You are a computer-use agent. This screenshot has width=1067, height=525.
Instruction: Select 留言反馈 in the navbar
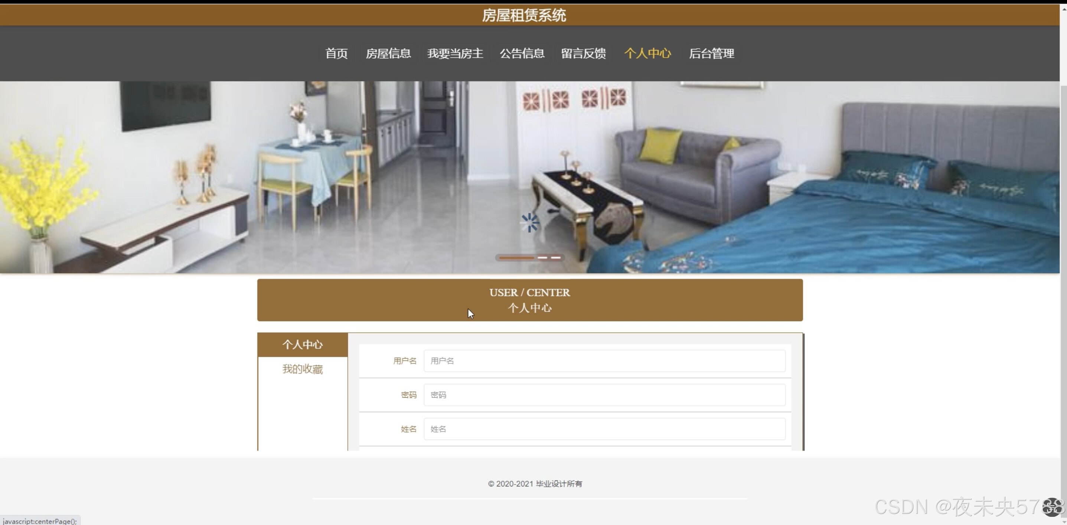pos(583,53)
